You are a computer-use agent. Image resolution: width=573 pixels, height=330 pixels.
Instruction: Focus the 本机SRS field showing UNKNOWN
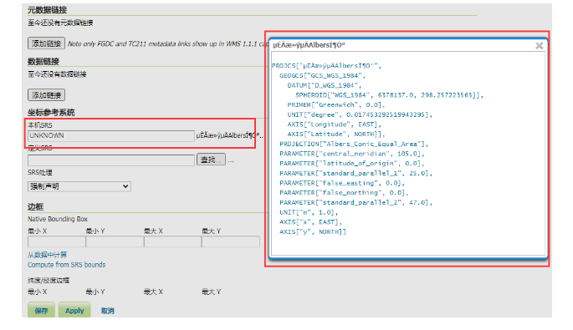tap(110, 136)
